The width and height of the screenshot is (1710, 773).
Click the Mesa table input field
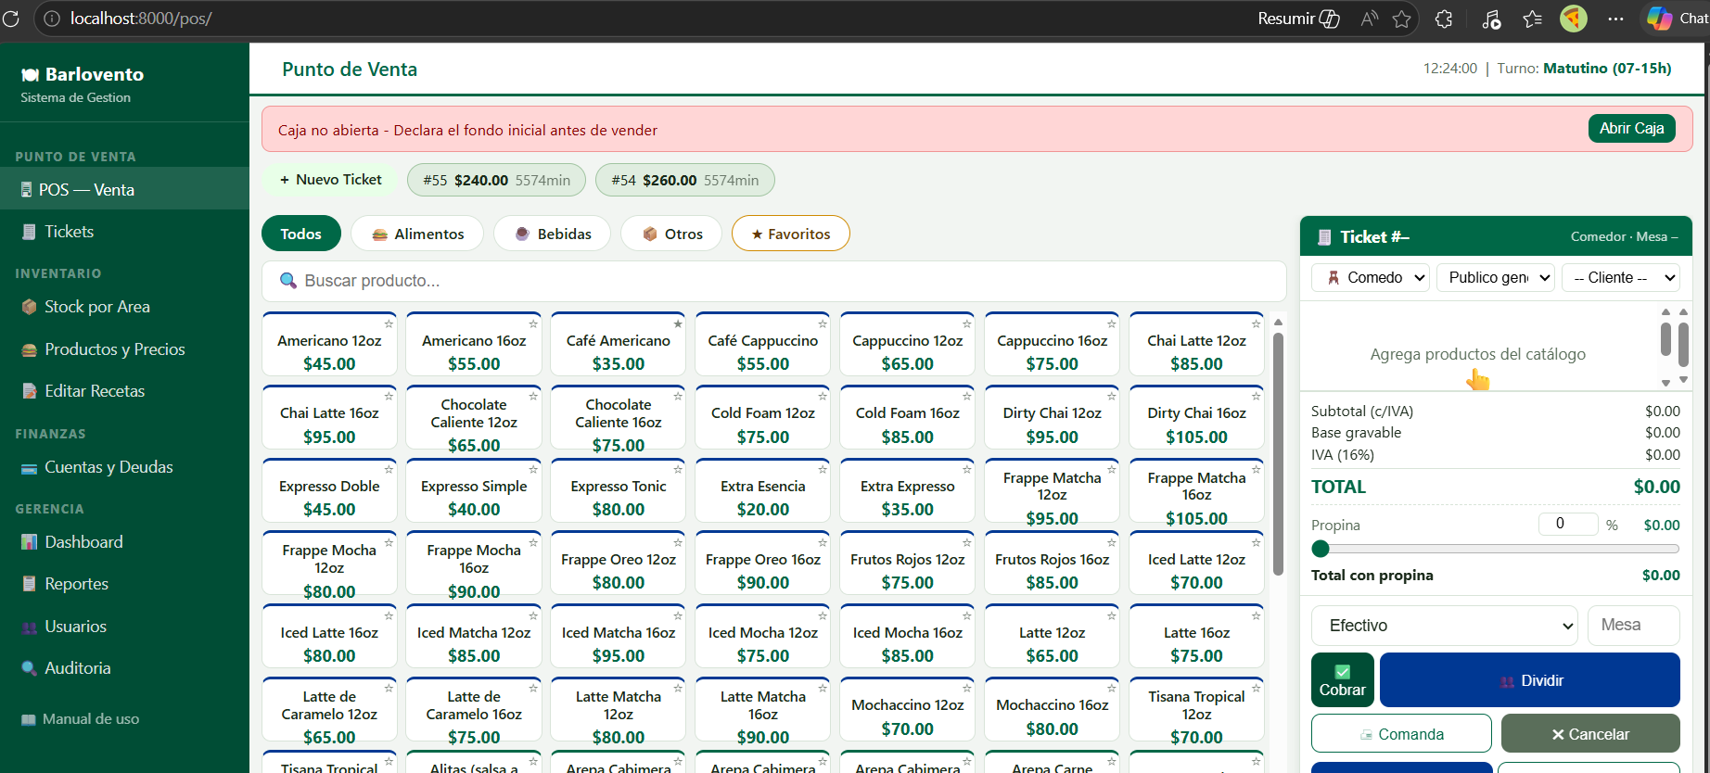[1634, 626]
